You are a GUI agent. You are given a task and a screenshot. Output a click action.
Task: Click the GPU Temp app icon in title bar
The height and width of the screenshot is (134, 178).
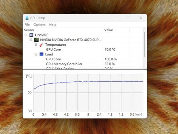[x=27, y=18]
